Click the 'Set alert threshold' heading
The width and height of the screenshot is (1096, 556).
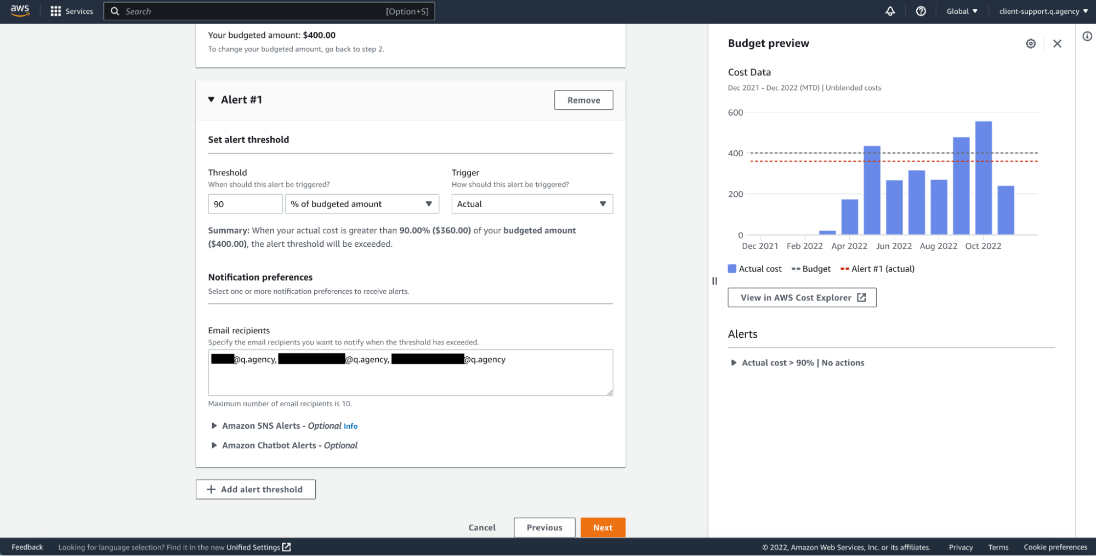pos(248,140)
